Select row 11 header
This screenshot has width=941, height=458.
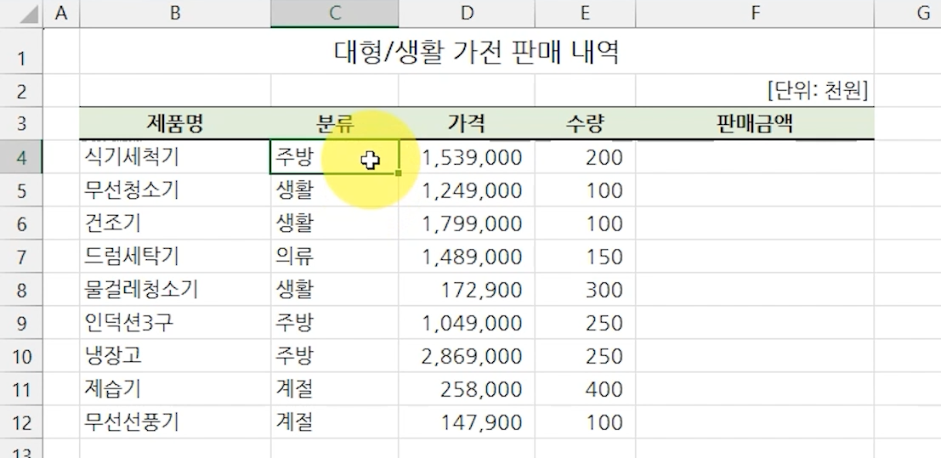coord(21,389)
